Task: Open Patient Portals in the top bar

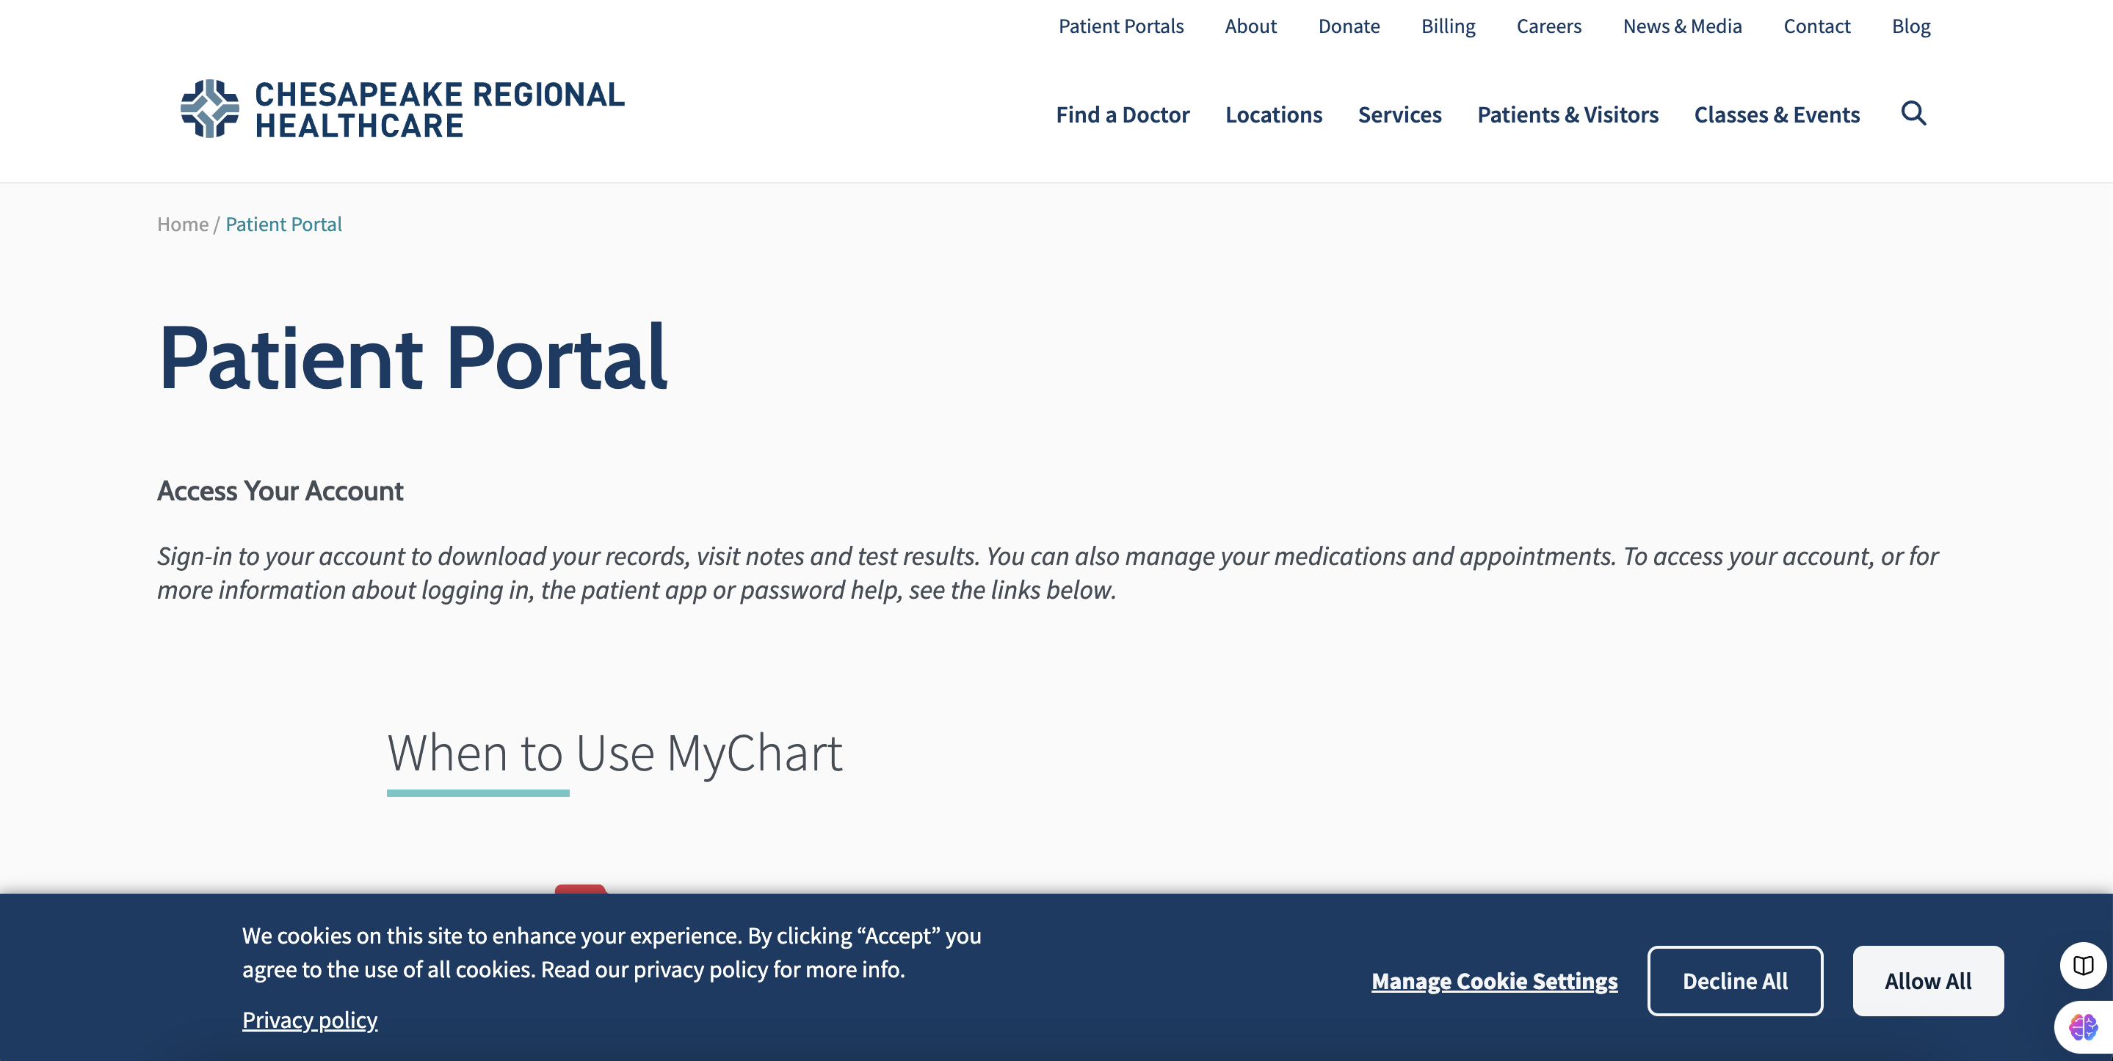Action: [1120, 26]
